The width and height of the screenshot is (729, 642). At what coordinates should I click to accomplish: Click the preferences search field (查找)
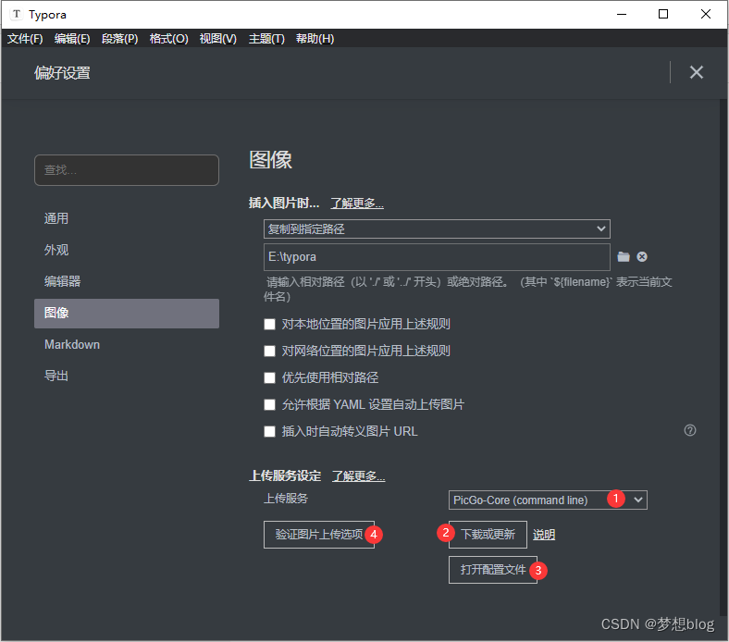point(127,170)
